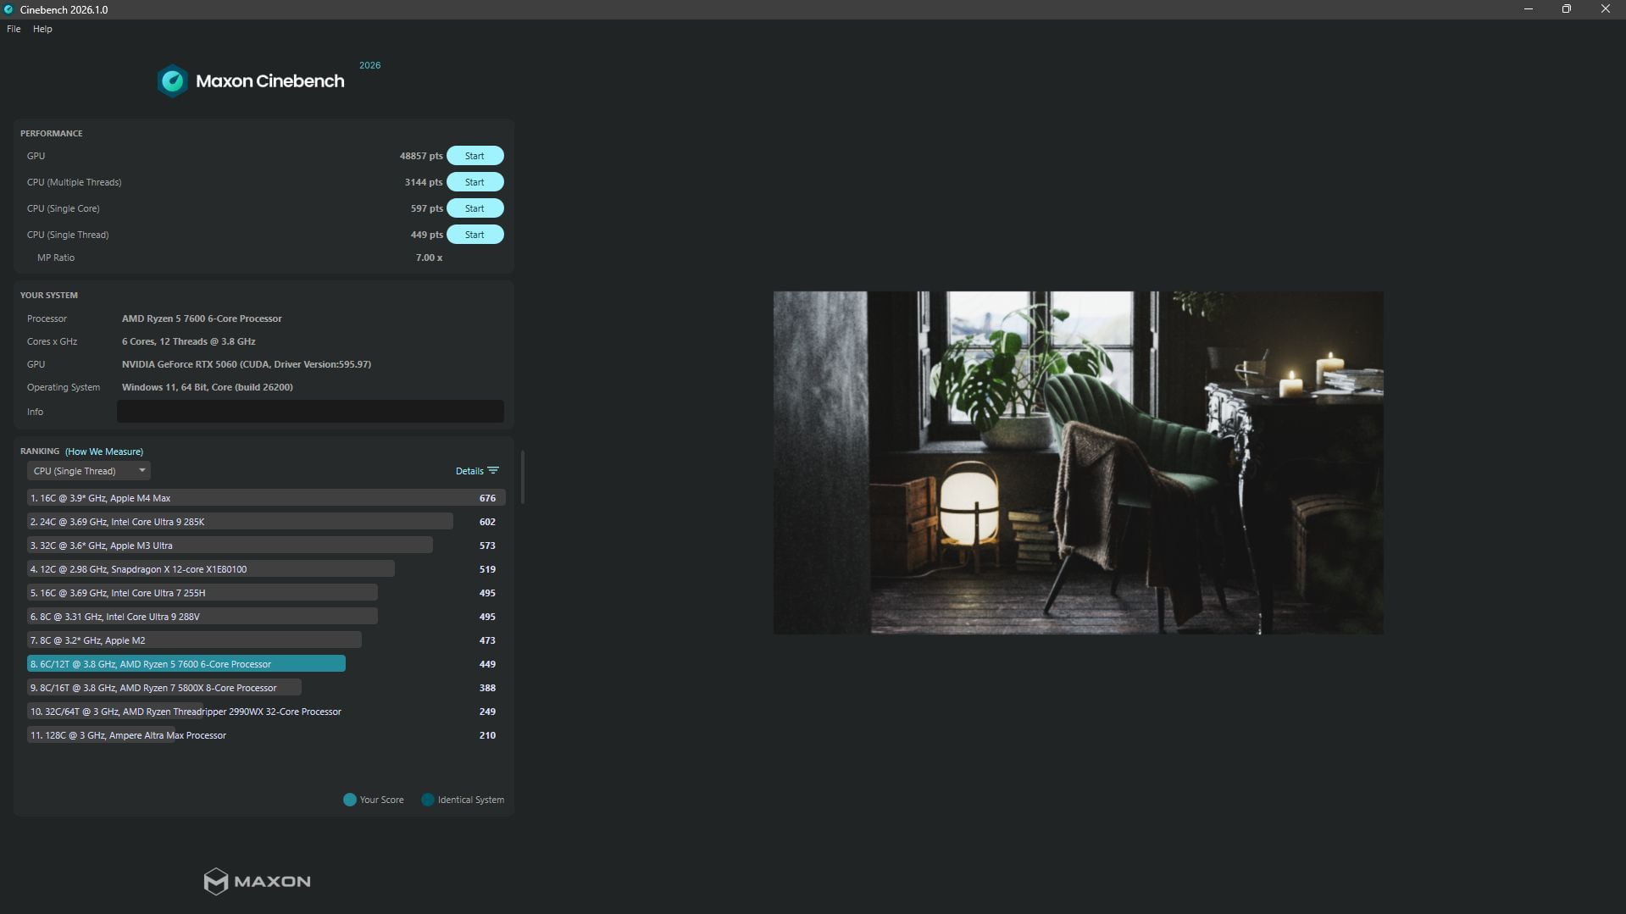This screenshot has width=1626, height=914.
Task: Open the File menu
Action: [x=14, y=29]
